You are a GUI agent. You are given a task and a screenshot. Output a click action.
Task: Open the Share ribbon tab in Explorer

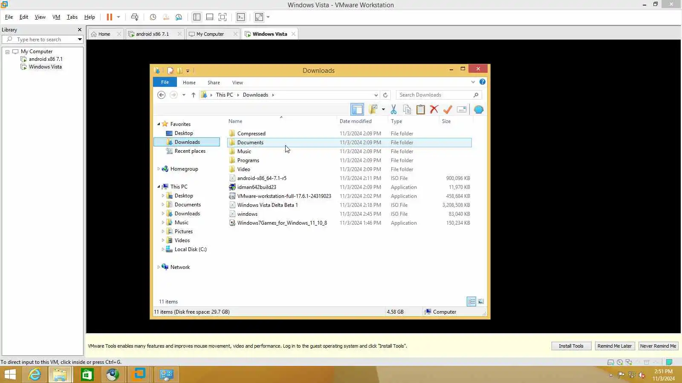[214, 83]
